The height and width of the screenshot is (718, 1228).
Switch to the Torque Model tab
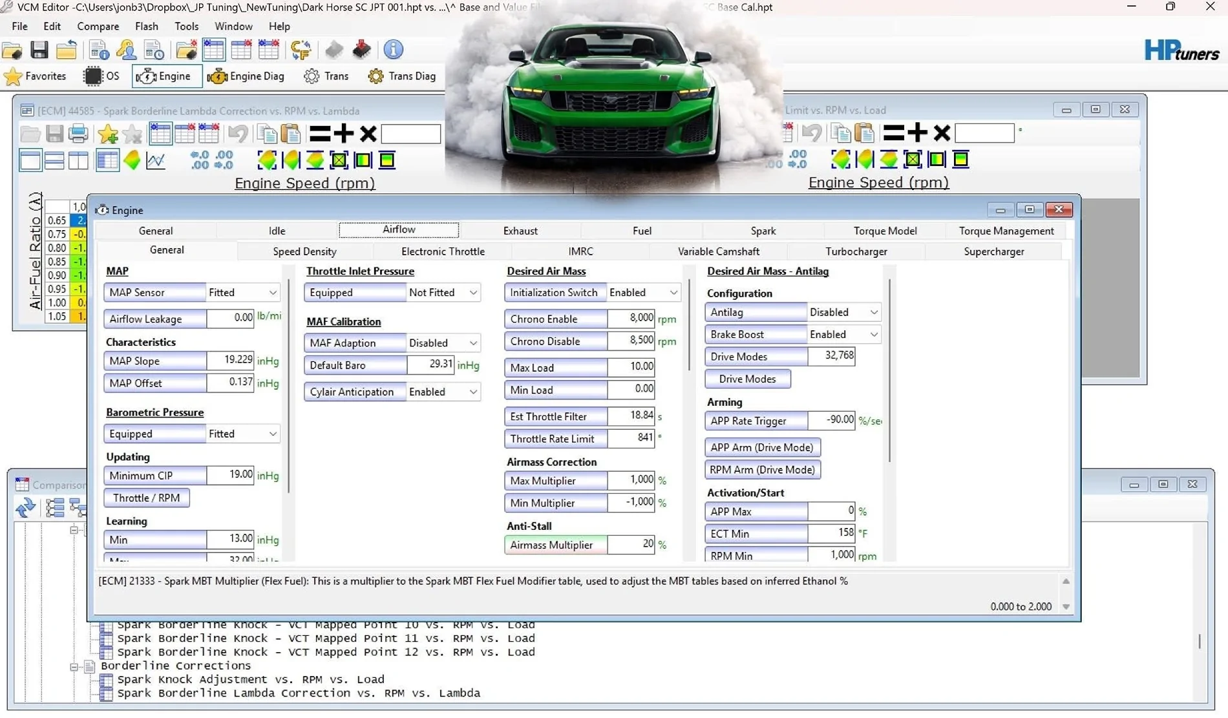point(885,231)
